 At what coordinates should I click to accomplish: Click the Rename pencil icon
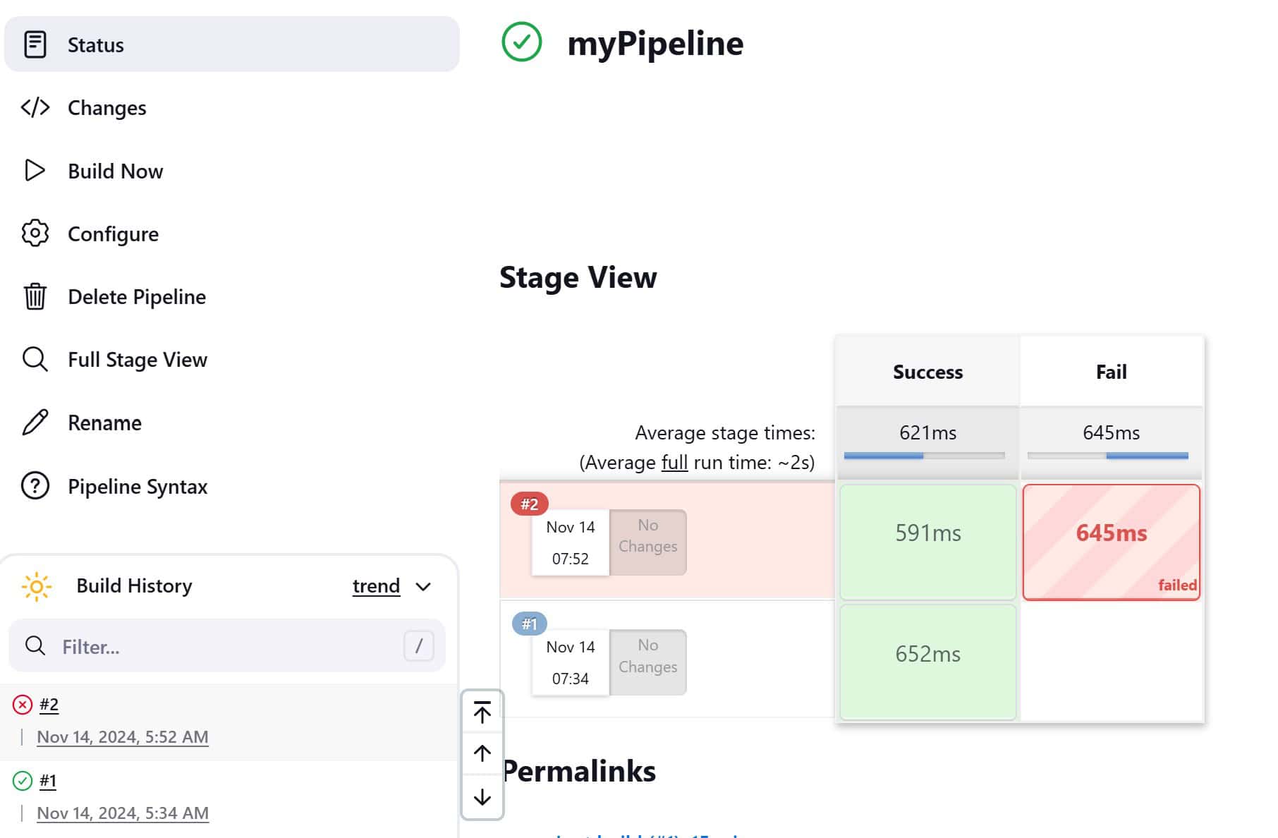[35, 422]
